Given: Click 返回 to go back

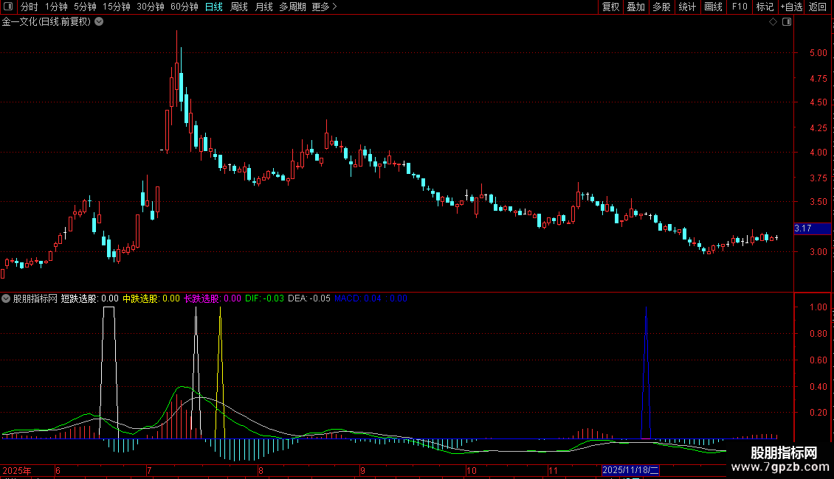Looking at the screenshot, I should pos(818,7).
